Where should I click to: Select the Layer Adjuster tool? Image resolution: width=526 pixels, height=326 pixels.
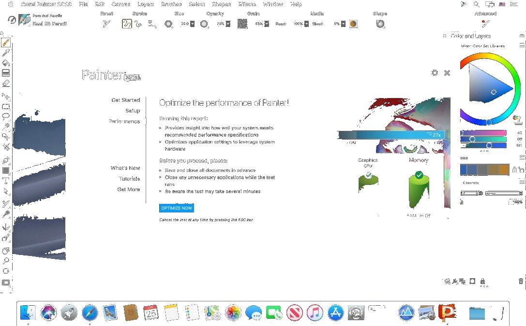[6, 97]
